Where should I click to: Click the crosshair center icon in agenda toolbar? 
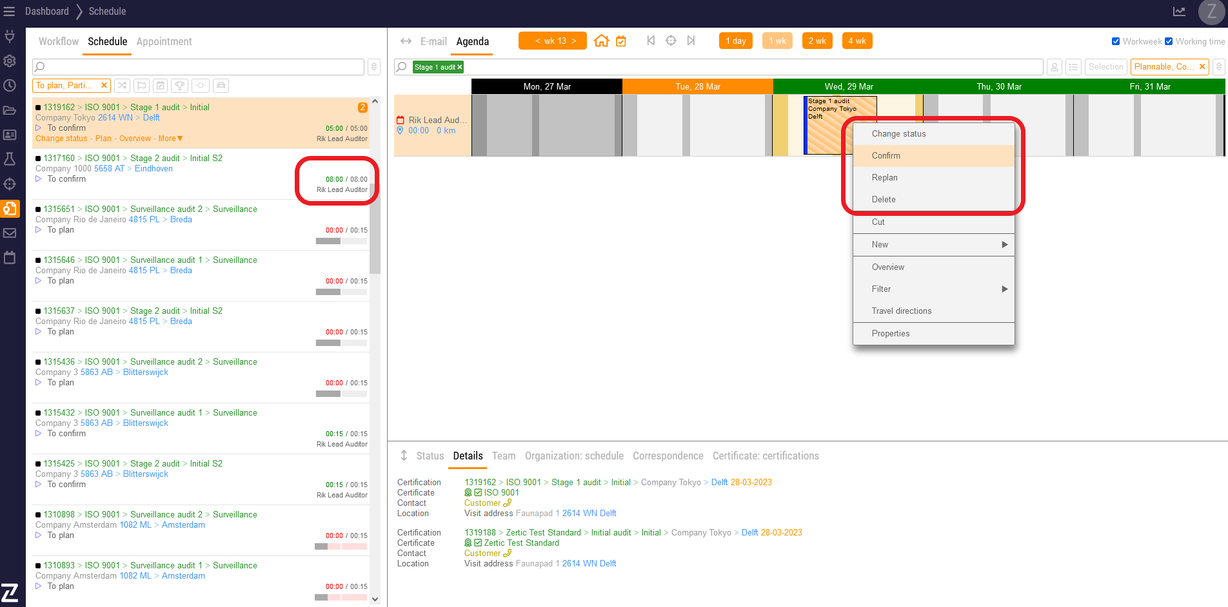click(671, 41)
